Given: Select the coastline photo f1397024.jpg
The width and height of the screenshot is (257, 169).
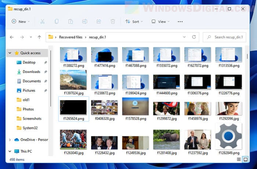Looking at the screenshot, I should point(73,80).
